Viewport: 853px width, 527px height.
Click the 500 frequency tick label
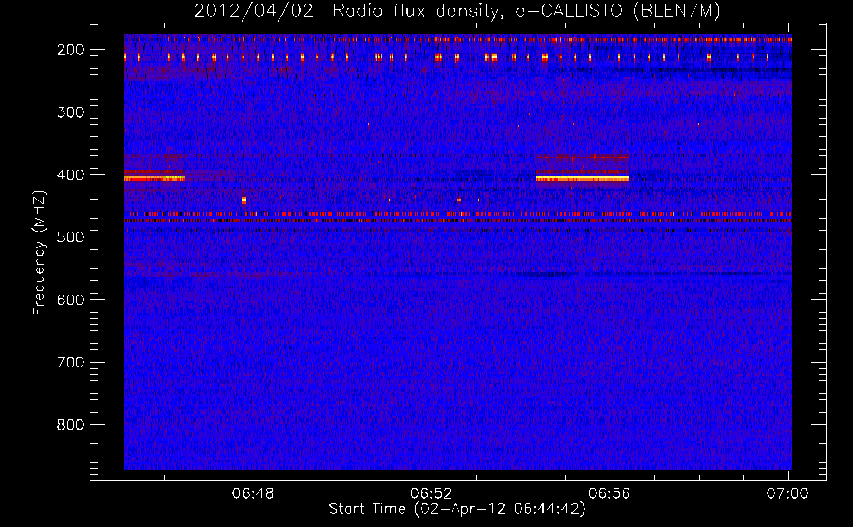71,237
